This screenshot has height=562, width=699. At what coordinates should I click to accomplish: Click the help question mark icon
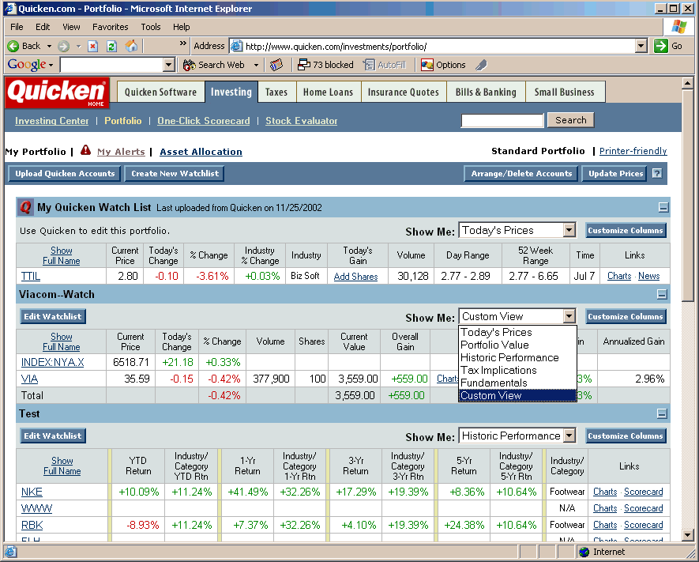(656, 174)
